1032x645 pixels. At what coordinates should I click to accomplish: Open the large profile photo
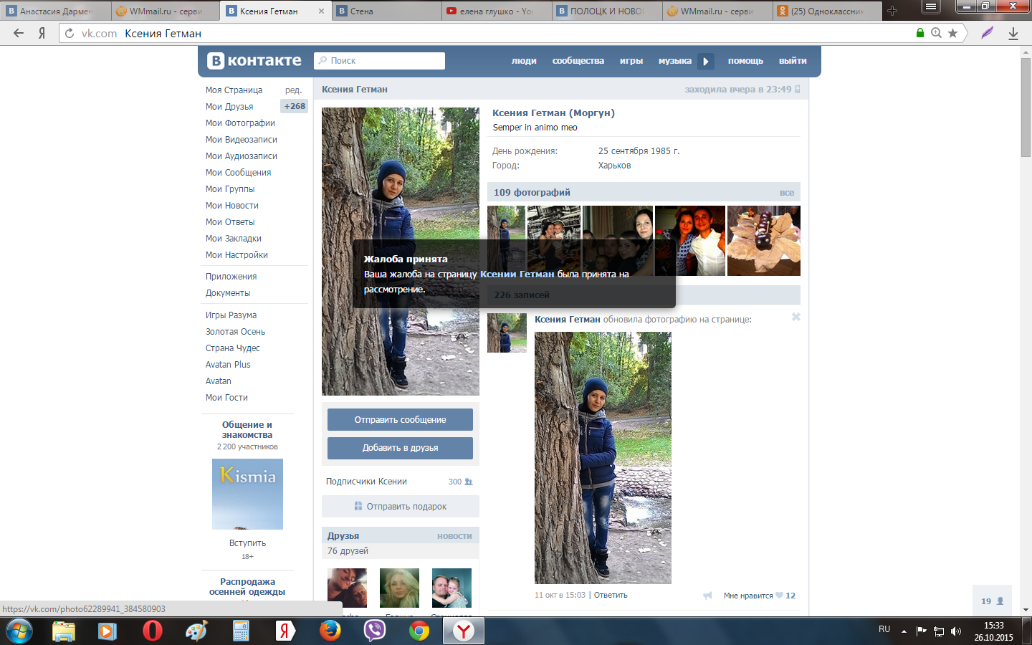pos(401,252)
